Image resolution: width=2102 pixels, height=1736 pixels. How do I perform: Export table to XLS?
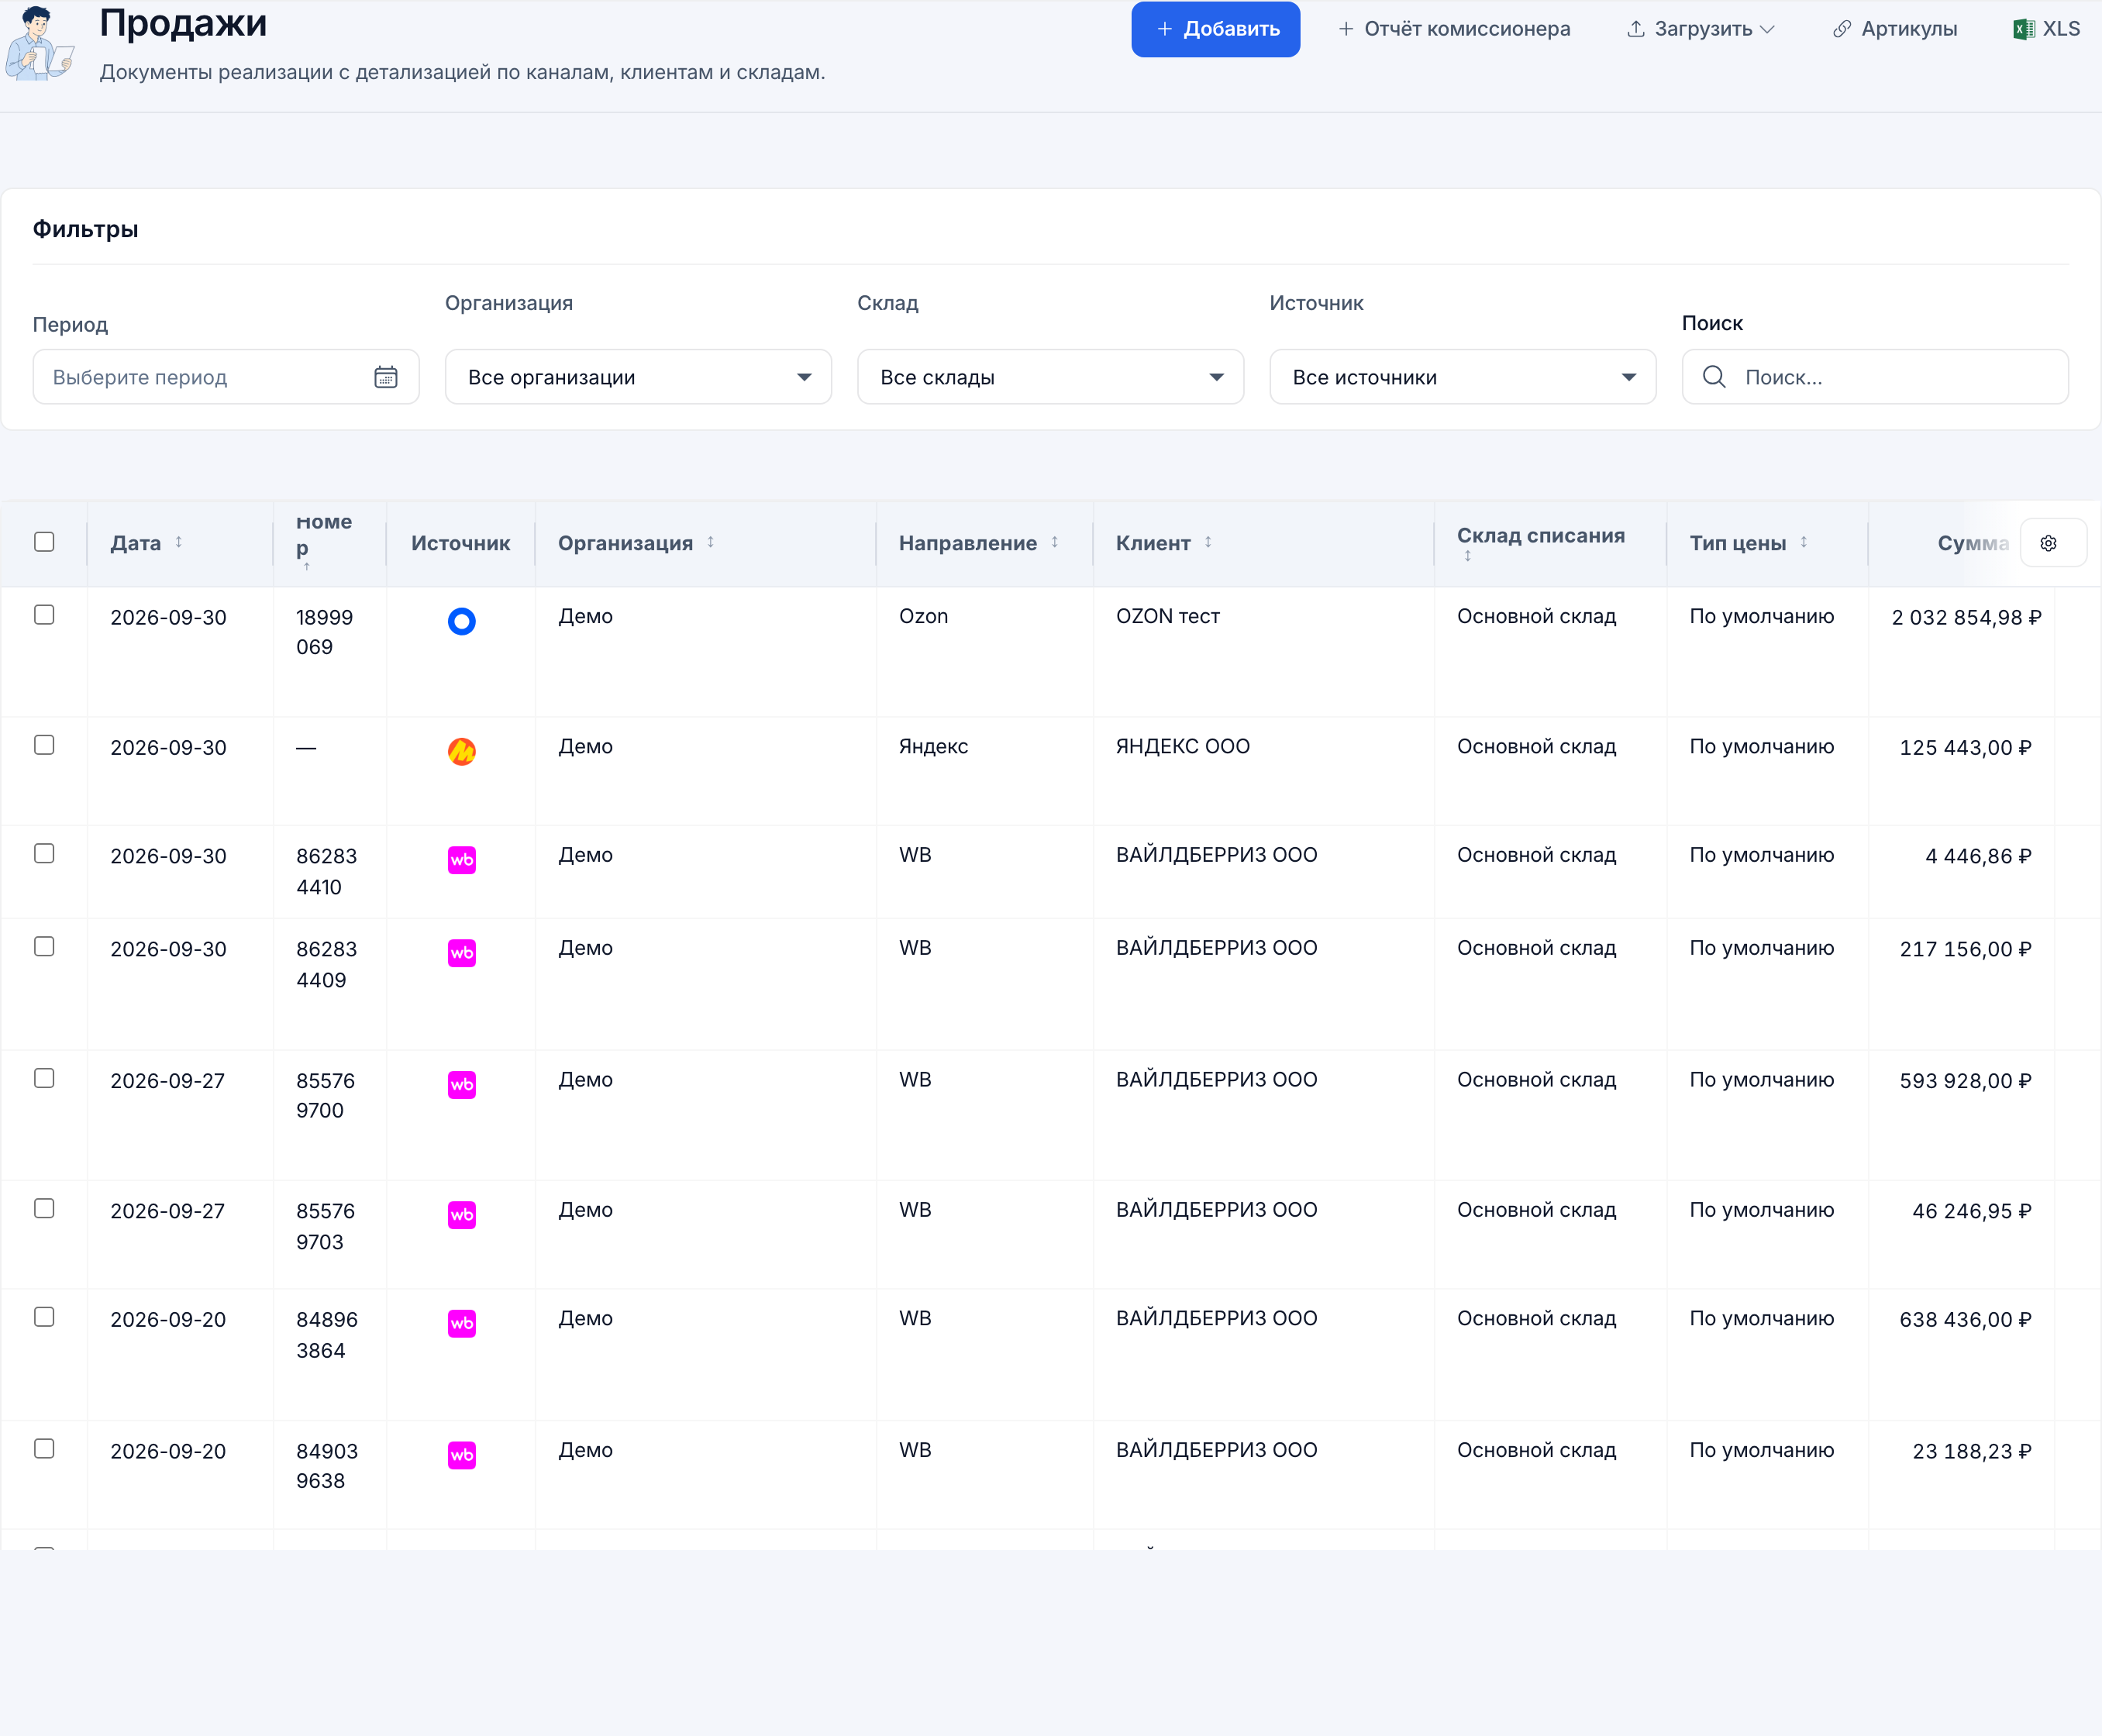pos(2047,29)
